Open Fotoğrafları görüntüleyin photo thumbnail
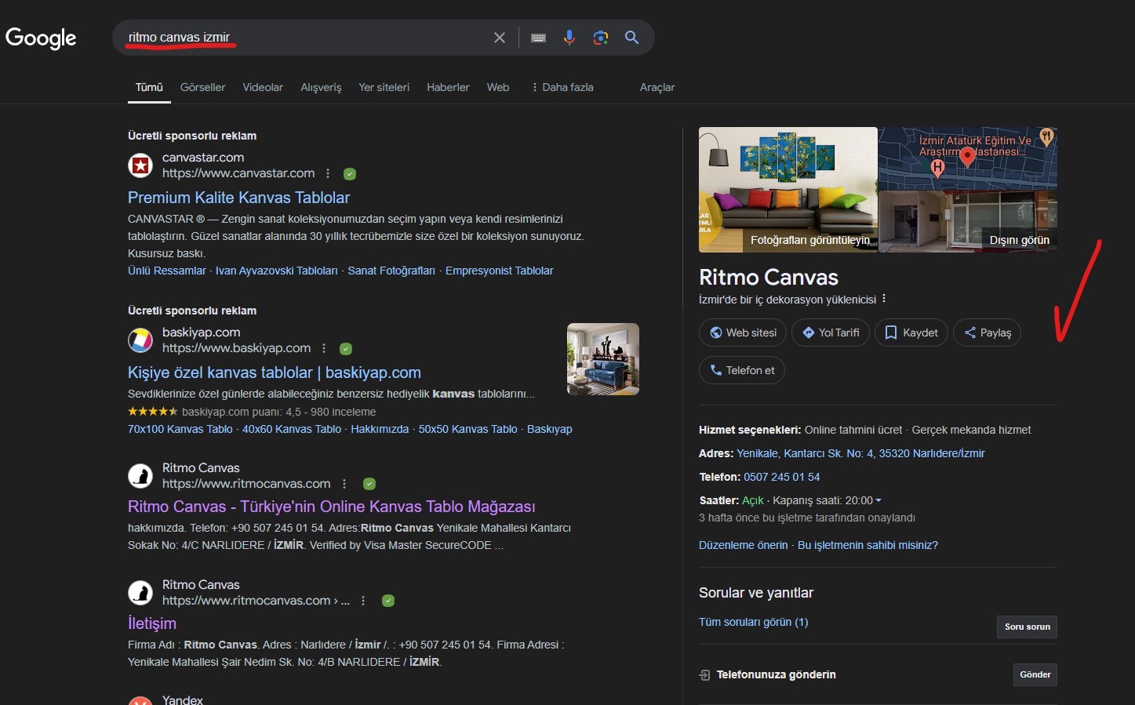The width and height of the screenshot is (1135, 705). point(788,190)
